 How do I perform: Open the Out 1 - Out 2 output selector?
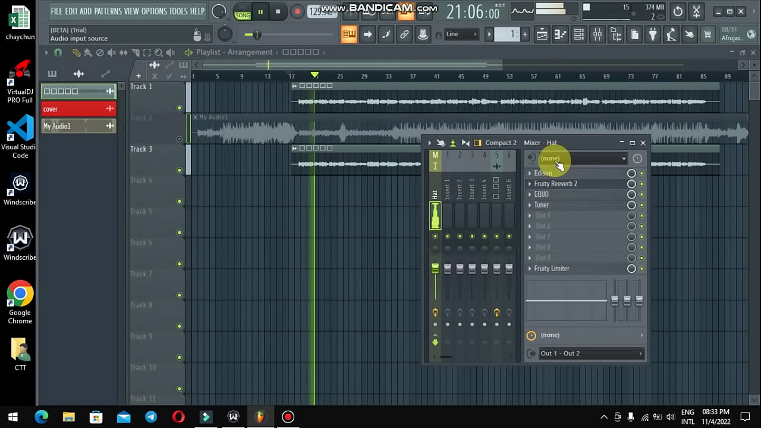pyautogui.click(x=590, y=354)
